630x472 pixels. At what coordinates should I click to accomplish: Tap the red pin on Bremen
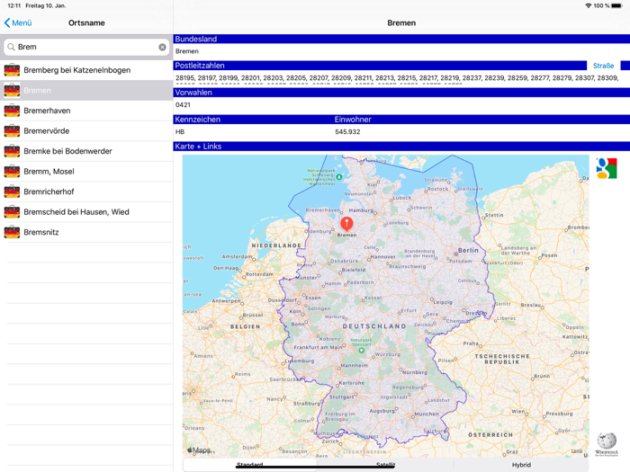coord(346,224)
